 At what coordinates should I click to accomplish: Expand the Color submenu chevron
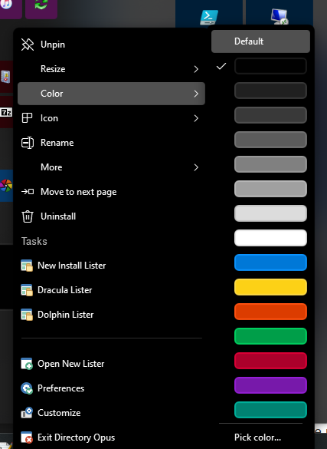tap(196, 94)
